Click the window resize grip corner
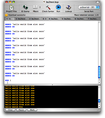The width and height of the screenshot is (105, 118). (99, 110)
